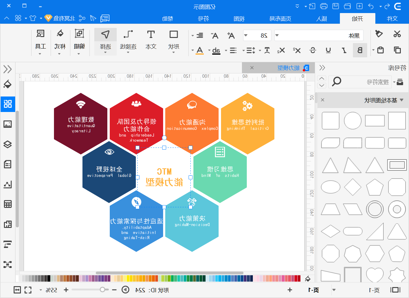Click the search magnifier in symbol library
Viewport: 409px width, 298px height.
[x=337, y=81]
